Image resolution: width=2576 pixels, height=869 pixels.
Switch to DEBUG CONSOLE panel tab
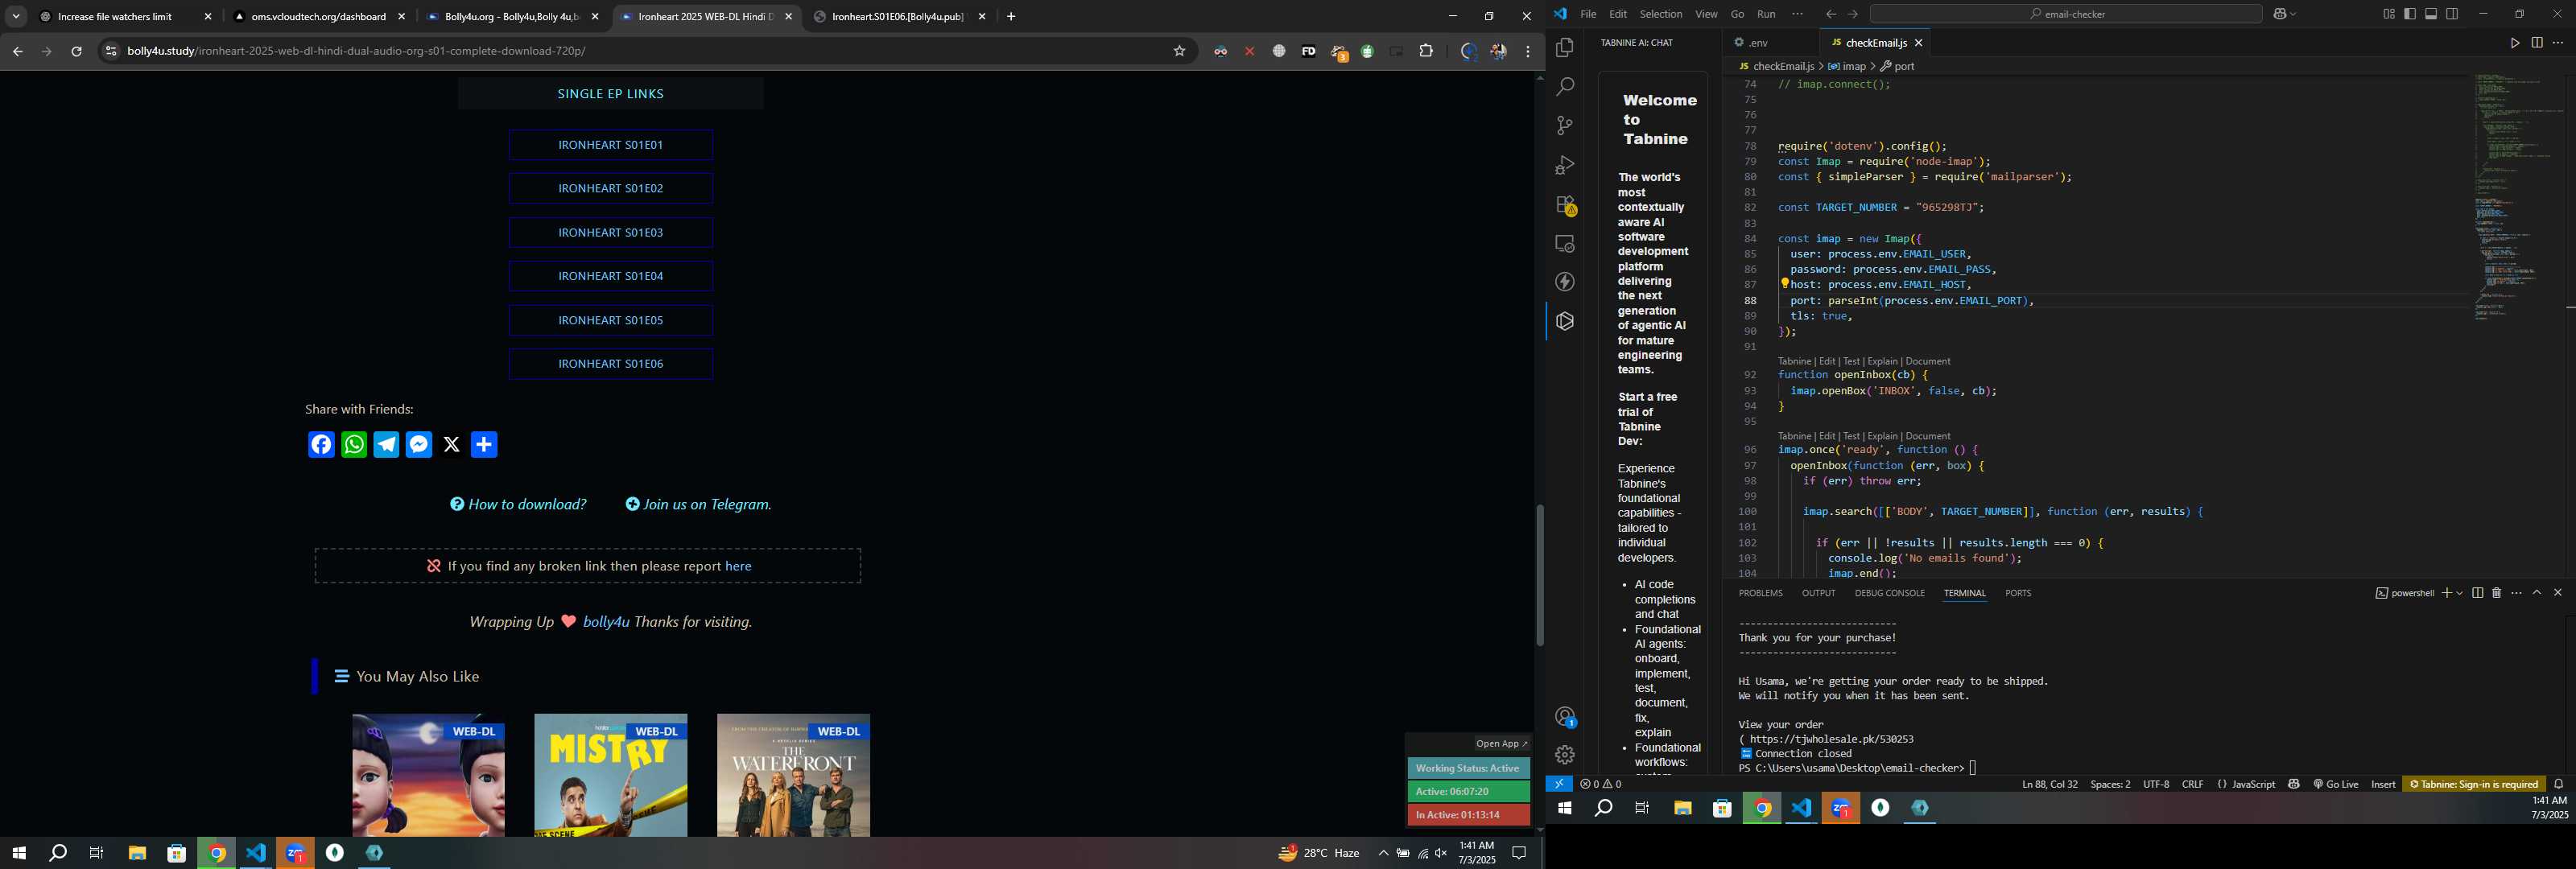click(1889, 593)
